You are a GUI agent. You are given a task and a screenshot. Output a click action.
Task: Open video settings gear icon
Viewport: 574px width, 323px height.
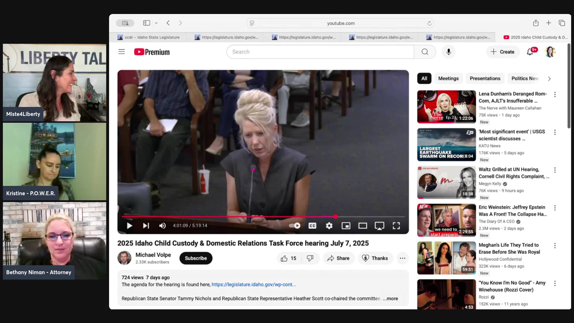point(329,226)
